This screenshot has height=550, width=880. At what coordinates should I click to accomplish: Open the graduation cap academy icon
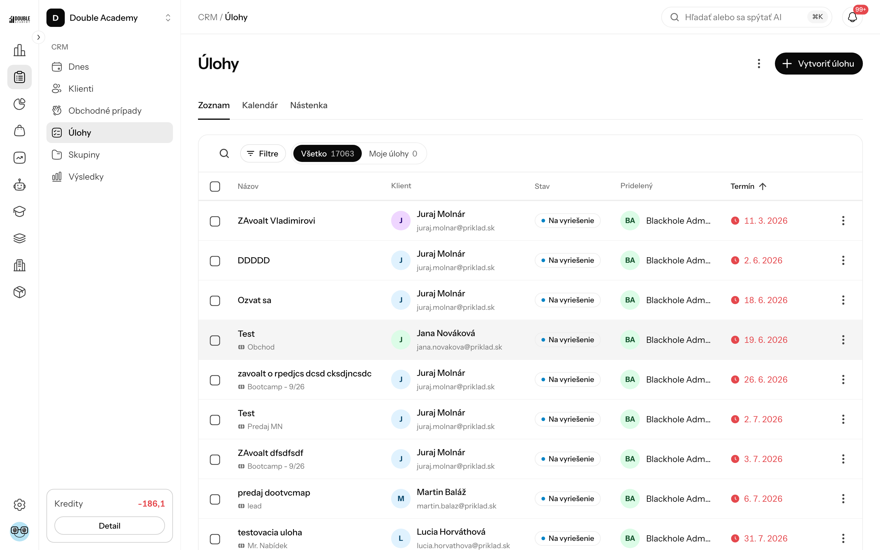click(19, 211)
